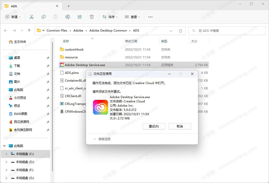The image size is (269, 183).
Task: Refresh the current folder view
Action: (180, 31)
